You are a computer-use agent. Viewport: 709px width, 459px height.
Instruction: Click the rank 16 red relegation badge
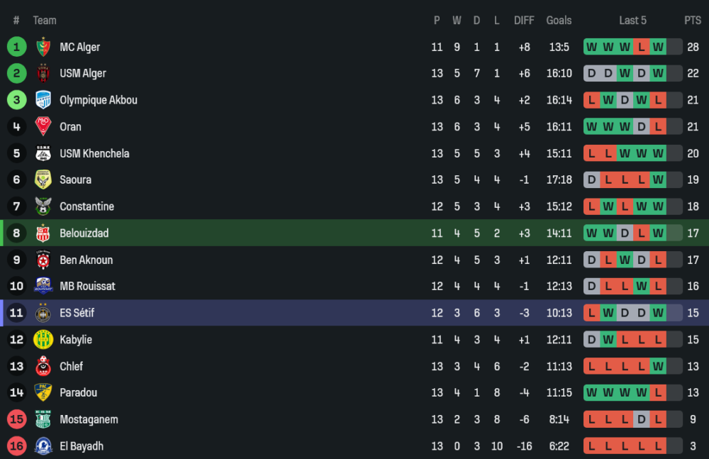click(16, 446)
